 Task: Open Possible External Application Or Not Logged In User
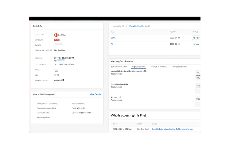[x=173, y=129]
